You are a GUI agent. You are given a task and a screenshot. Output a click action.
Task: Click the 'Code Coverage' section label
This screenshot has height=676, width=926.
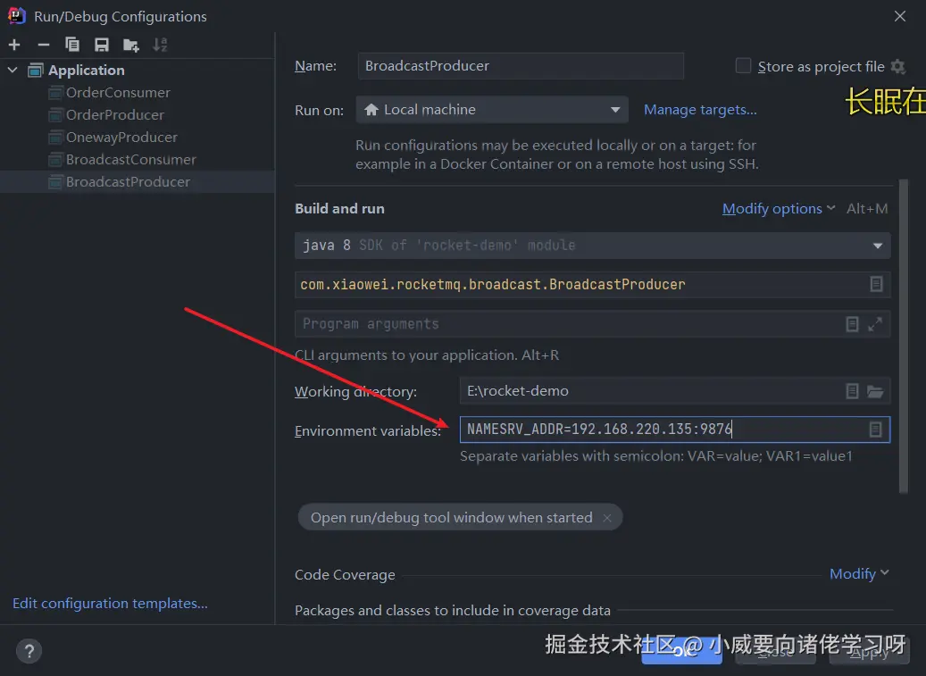click(x=345, y=574)
